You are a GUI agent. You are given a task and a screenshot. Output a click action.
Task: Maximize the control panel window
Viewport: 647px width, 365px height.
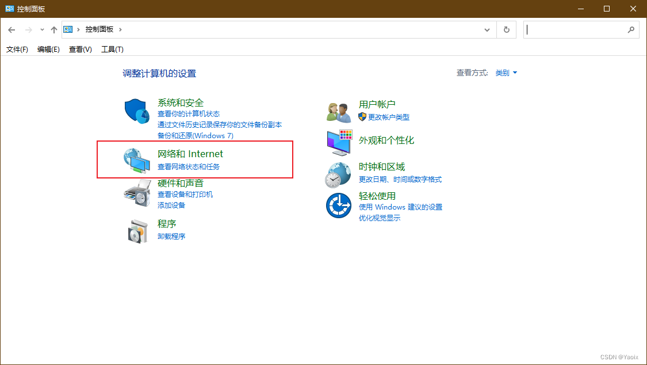coord(607,9)
